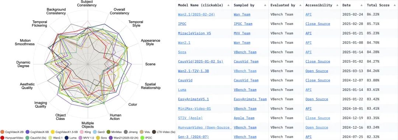
Task: Sort by Total Score using header arrows
Action: (x=394, y=5)
